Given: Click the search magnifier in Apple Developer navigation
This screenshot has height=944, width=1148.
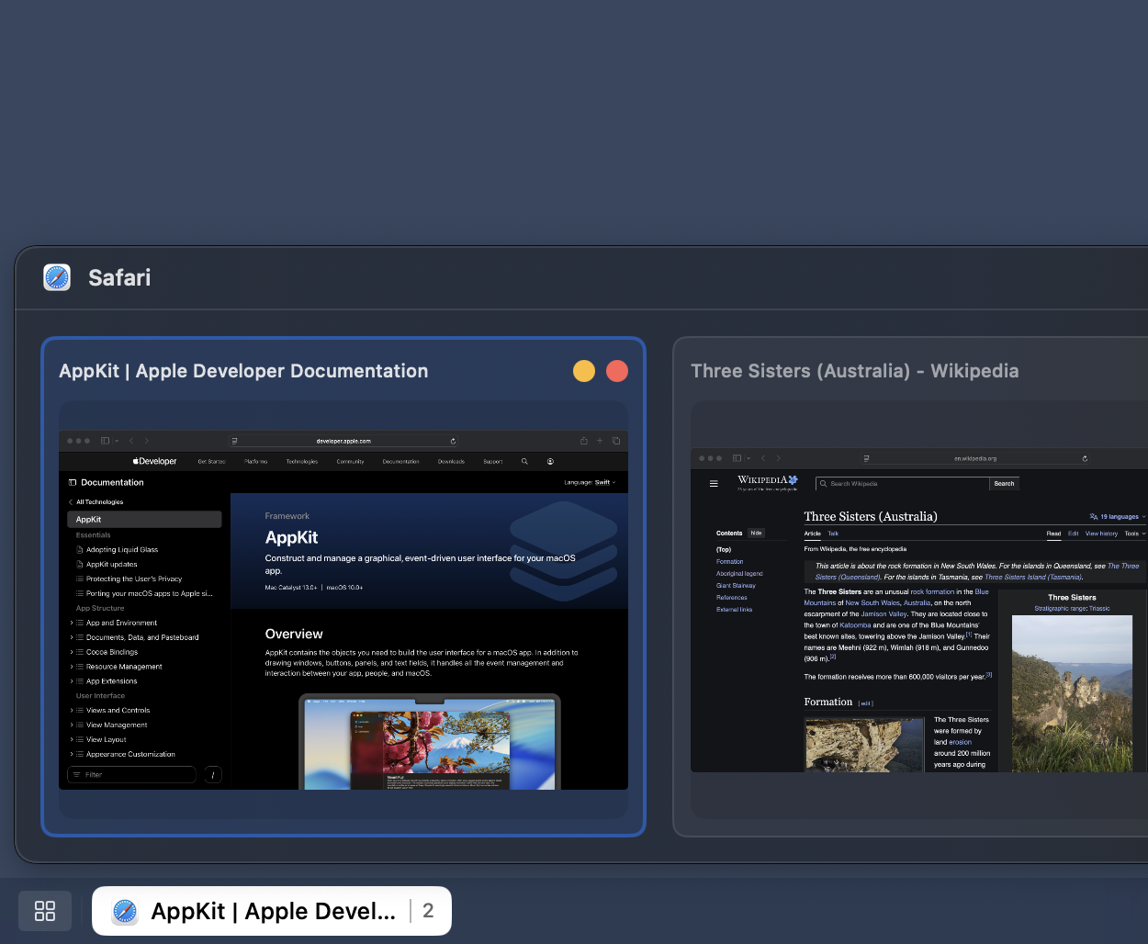Looking at the screenshot, I should pyautogui.click(x=525, y=462).
